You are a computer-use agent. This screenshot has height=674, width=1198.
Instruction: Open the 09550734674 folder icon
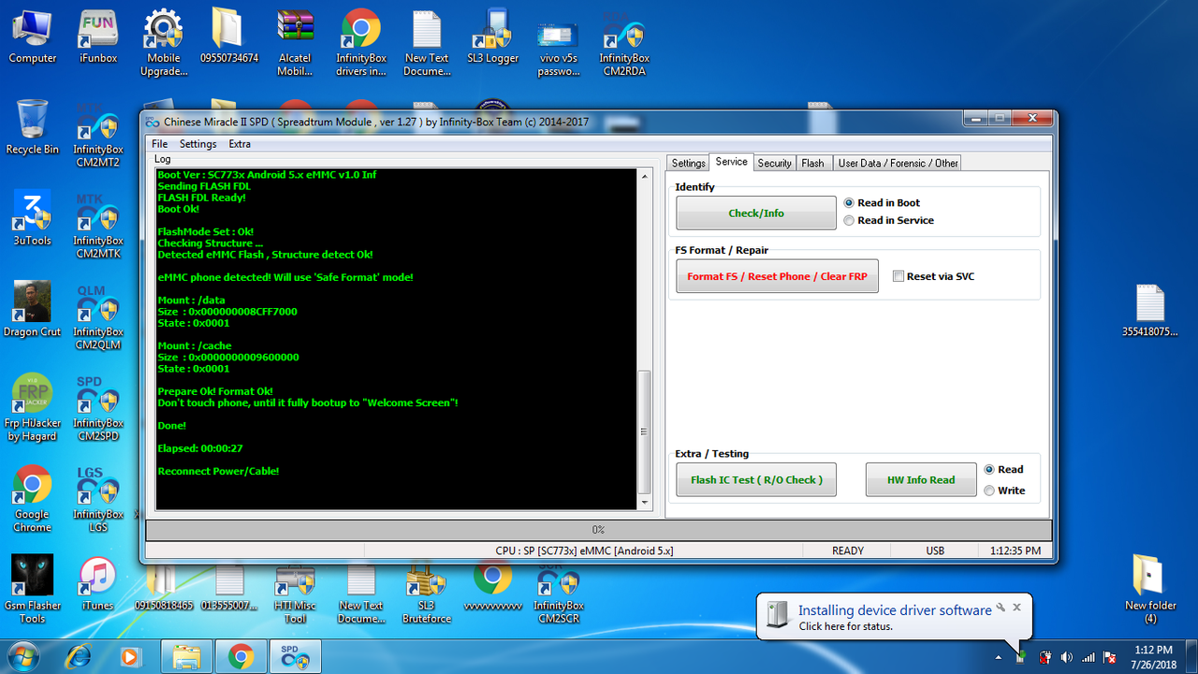tap(228, 37)
